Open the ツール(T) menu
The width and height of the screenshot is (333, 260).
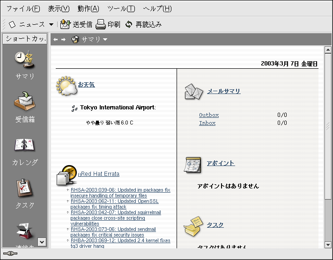[x=121, y=8]
